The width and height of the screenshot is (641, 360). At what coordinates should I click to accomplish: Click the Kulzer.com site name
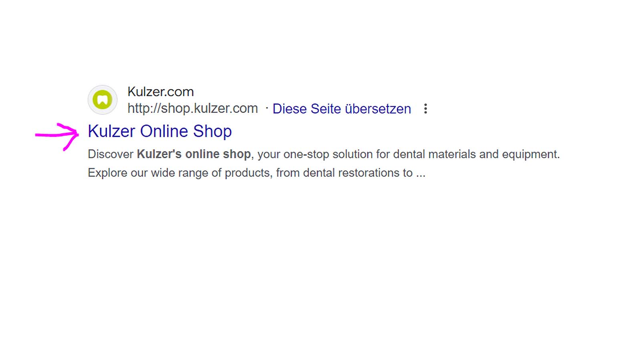[161, 92]
